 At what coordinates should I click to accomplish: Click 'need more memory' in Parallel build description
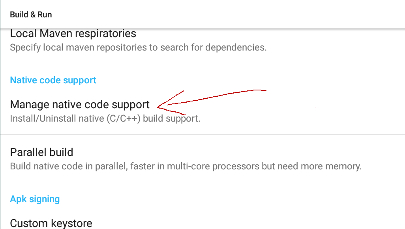(x=319, y=166)
